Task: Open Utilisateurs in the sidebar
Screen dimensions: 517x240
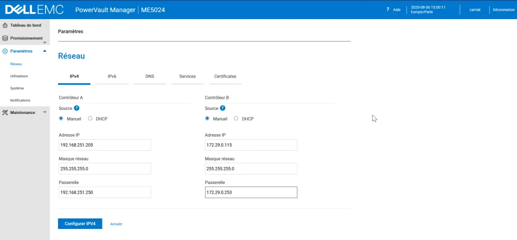Action: pyautogui.click(x=19, y=76)
